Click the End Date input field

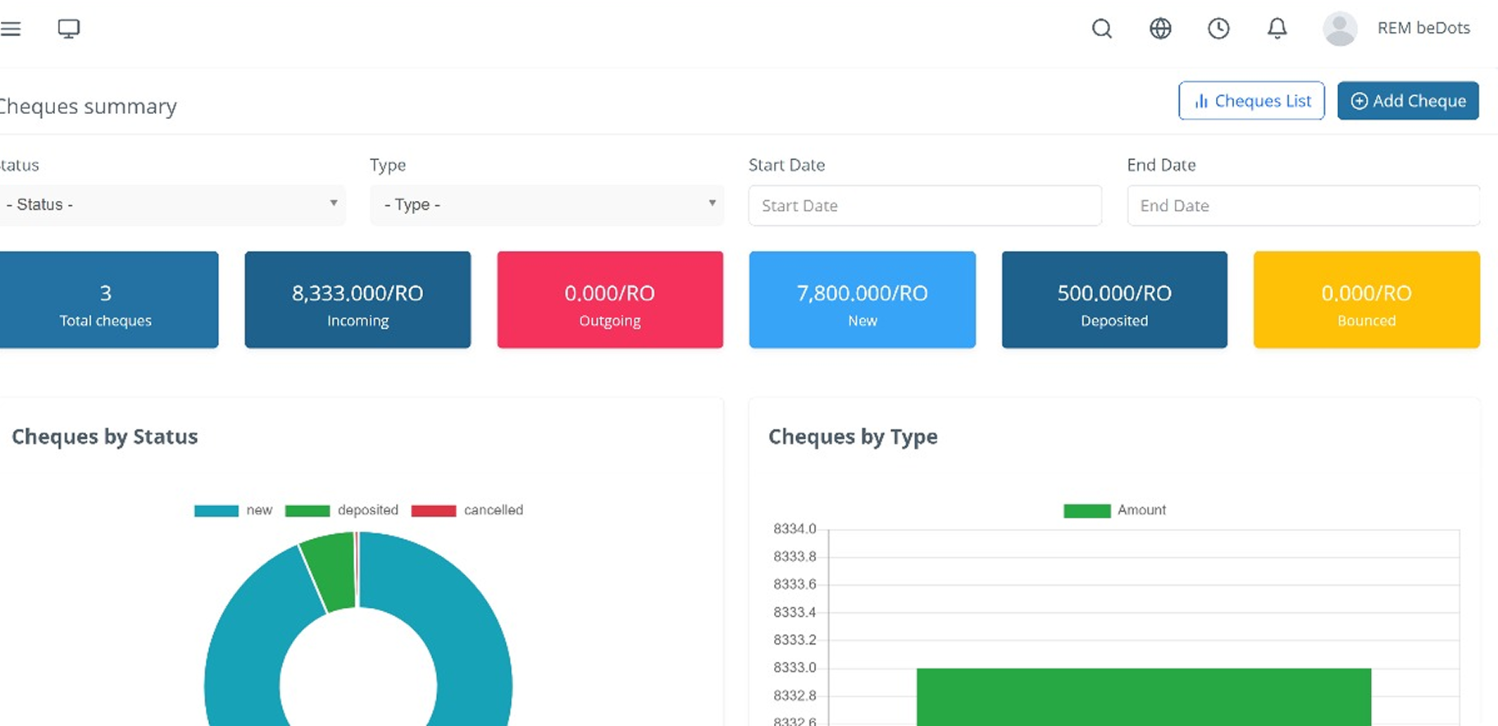(x=1303, y=206)
